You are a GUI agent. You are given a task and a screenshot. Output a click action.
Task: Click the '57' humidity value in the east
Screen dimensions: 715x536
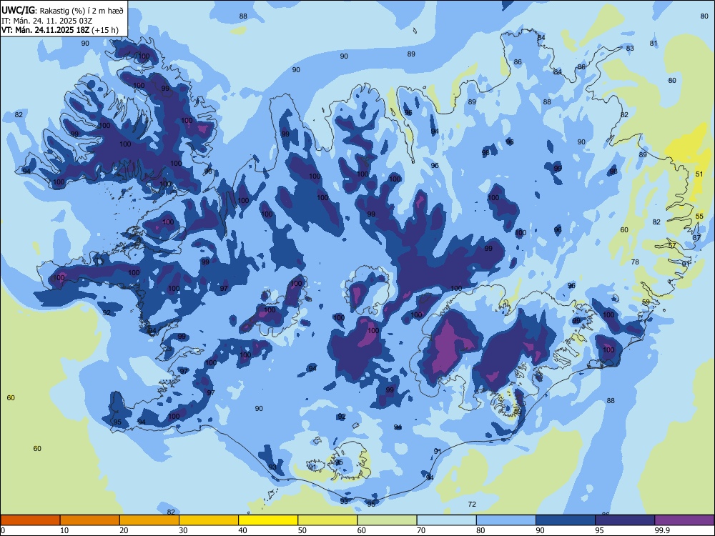[x=672, y=245]
